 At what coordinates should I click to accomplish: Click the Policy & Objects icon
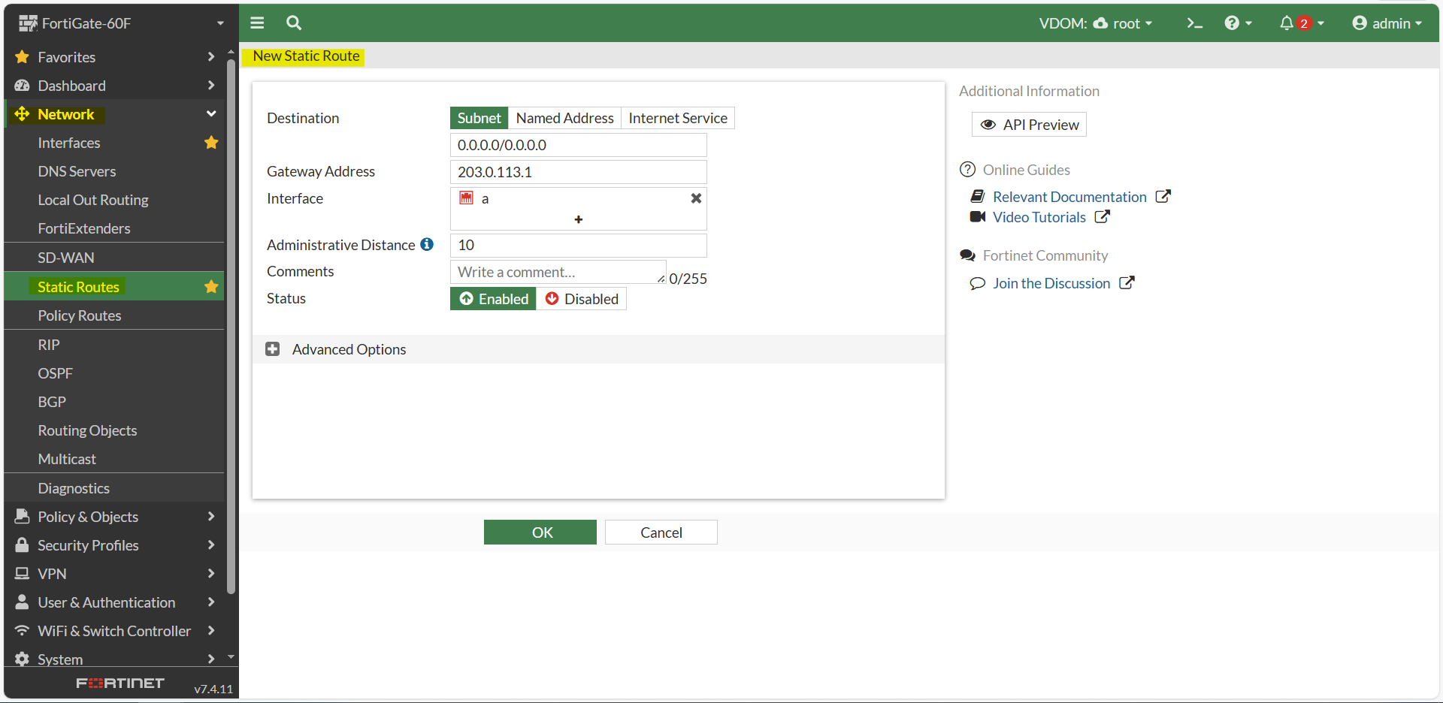[22, 516]
